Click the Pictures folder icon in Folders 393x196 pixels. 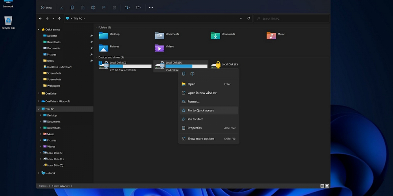tap(103, 48)
